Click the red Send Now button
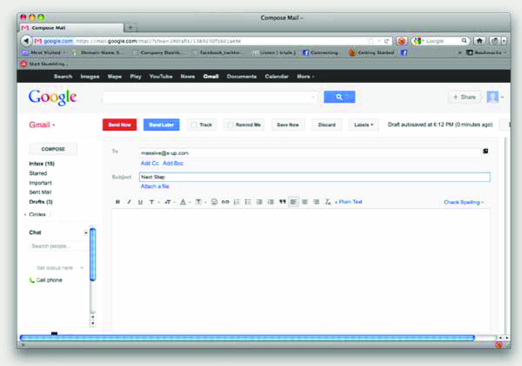The image size is (522, 366). (x=120, y=124)
